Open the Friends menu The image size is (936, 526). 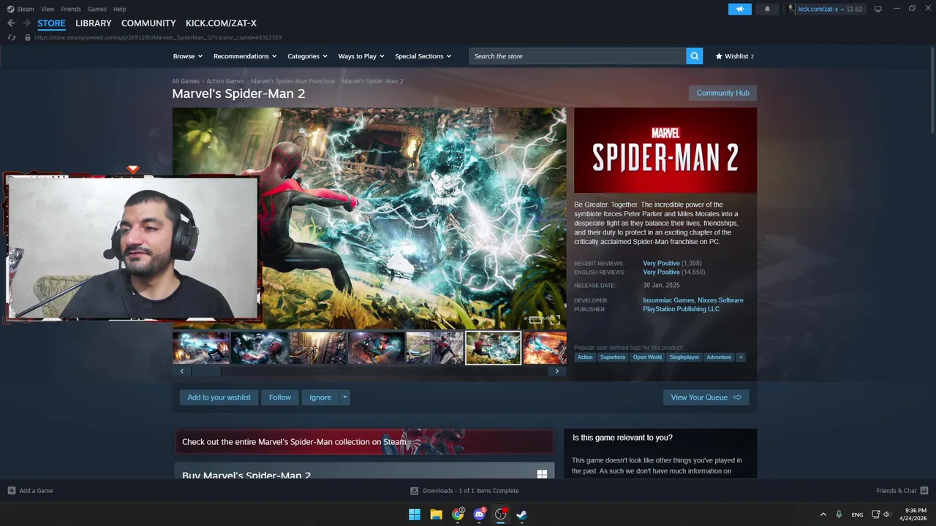click(x=71, y=9)
